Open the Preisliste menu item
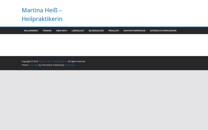Image resolution: width=208 pixels, height=130 pixels. point(114,31)
